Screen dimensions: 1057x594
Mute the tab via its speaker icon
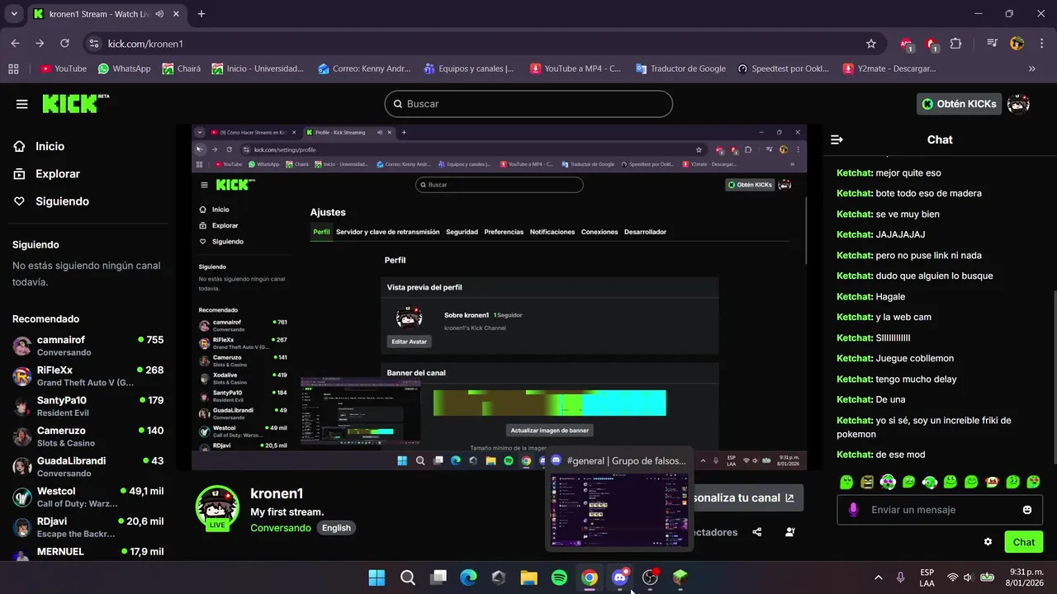tap(159, 14)
